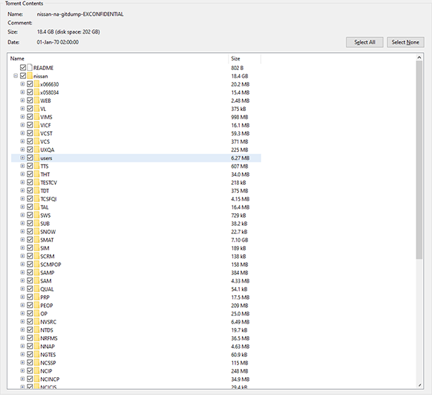Image resolution: width=432 pixels, height=395 pixels.
Task: Collapse the nissan root folder tree
Action: click(x=16, y=76)
